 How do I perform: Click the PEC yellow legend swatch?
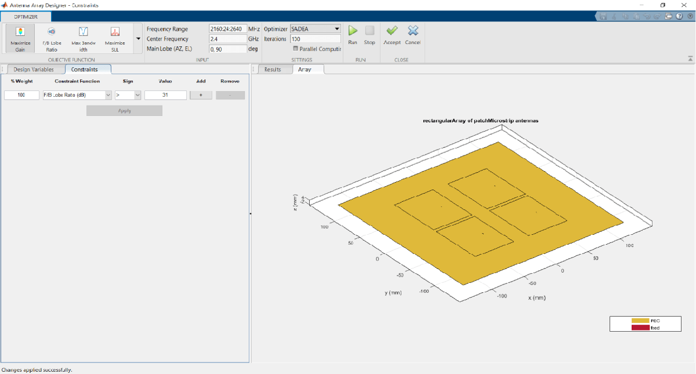[x=640, y=321]
